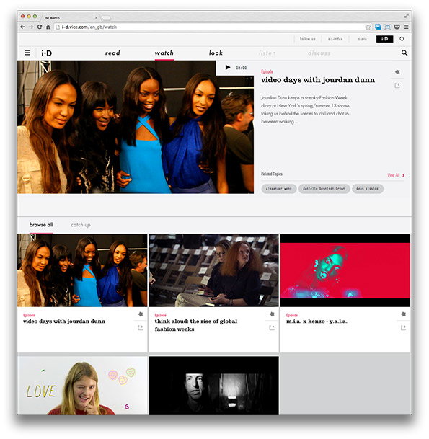Open the follow us link

(307, 39)
